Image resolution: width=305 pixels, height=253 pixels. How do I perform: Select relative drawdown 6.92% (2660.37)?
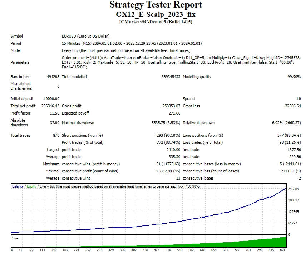coord(286,123)
